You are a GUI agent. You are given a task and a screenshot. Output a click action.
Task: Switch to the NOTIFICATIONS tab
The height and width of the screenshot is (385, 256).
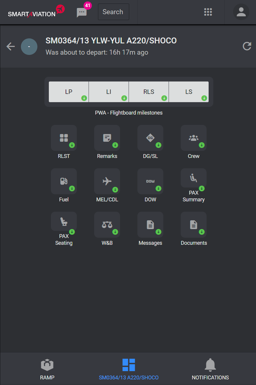tap(210, 369)
